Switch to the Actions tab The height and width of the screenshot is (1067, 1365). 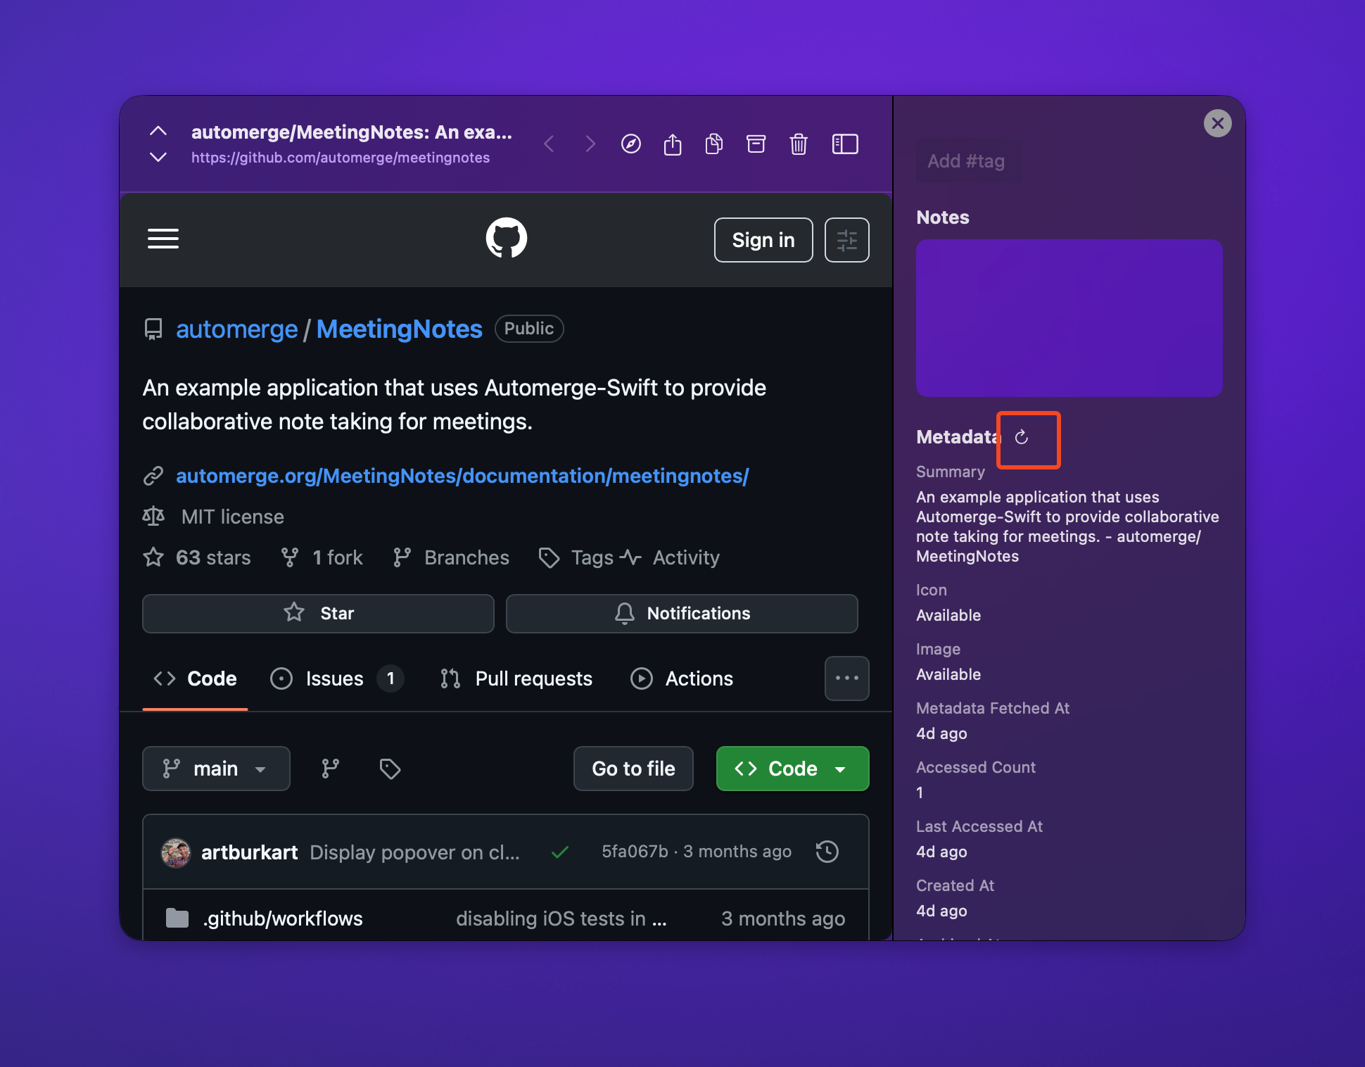point(682,678)
